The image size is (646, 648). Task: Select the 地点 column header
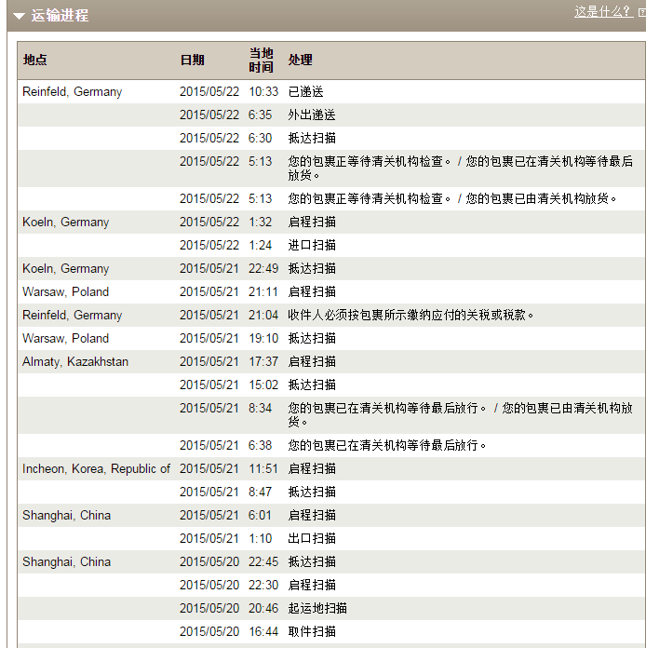(35, 60)
